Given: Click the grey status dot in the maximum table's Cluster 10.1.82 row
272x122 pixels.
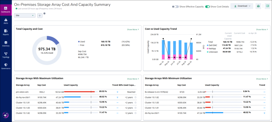Looking at the screenshot, I should coord(135,113).
